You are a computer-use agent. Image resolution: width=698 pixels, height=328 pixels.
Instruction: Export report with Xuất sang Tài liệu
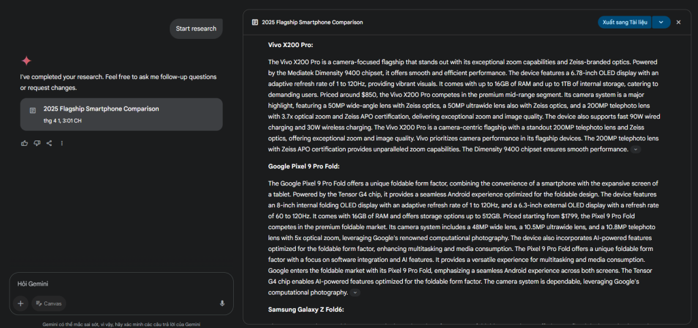click(624, 23)
